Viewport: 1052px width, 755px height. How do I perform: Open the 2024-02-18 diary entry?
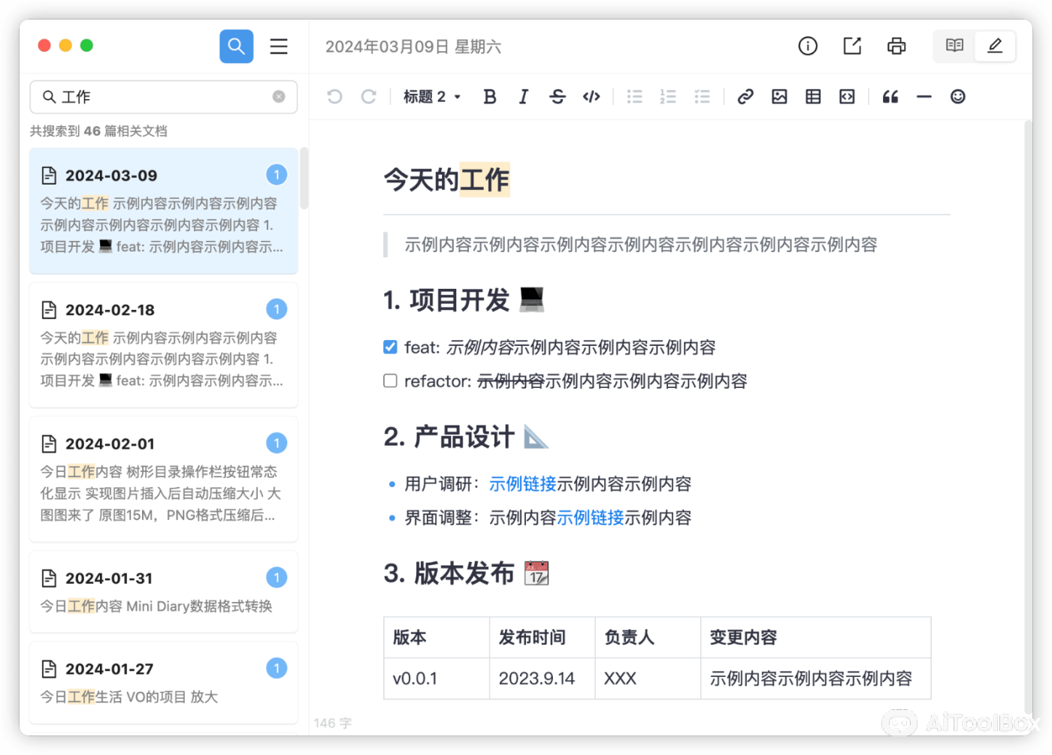click(x=163, y=344)
